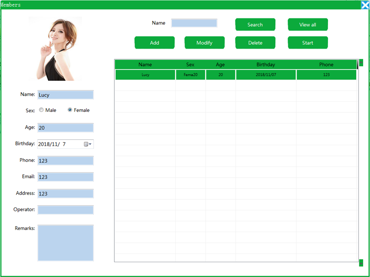Image resolution: width=370 pixels, height=277 pixels.
Task: Click in the Remarks text area
Action: coord(65,243)
